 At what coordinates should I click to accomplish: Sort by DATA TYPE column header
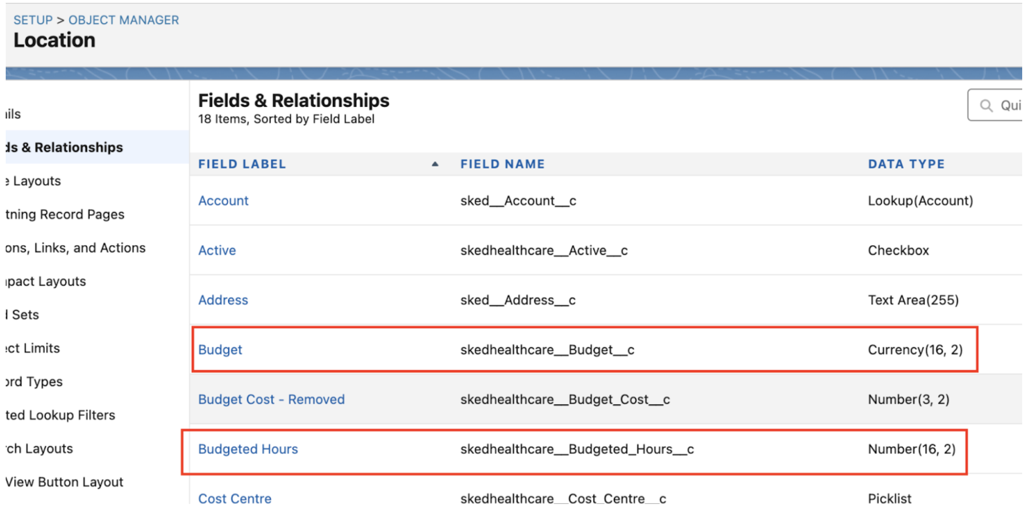pos(905,164)
